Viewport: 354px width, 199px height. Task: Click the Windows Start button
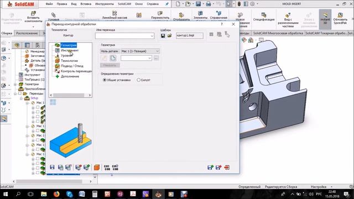[6, 194]
